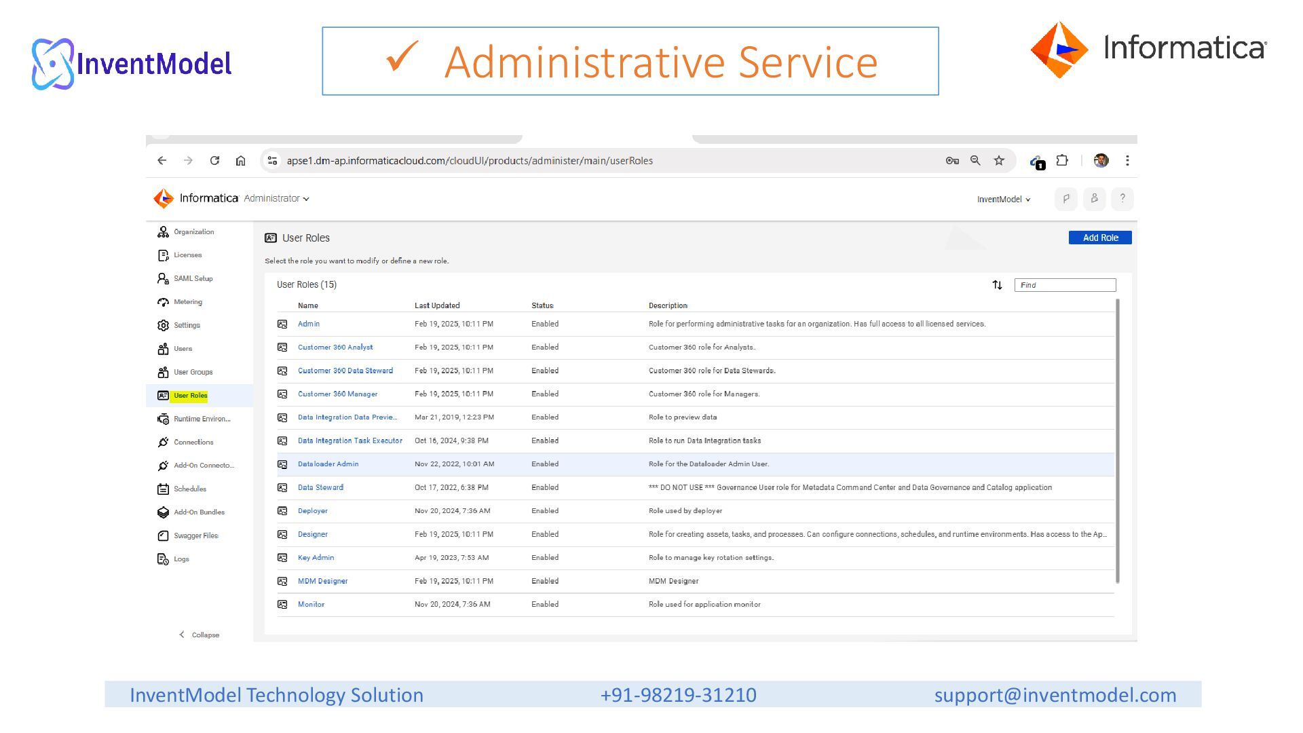This screenshot has width=1303, height=733.
Task: Open Swagger Files in sidebar
Action: 196,536
